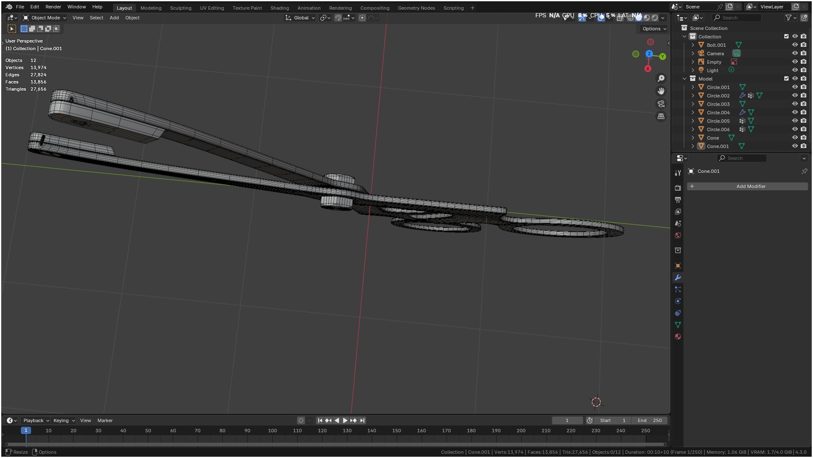This screenshot has width=813, height=458.
Task: Switch to the Modeling workspace tab
Action: coord(151,8)
